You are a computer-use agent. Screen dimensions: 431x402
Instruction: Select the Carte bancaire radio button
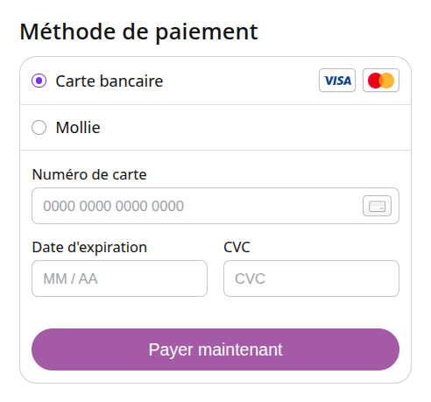[x=39, y=81]
